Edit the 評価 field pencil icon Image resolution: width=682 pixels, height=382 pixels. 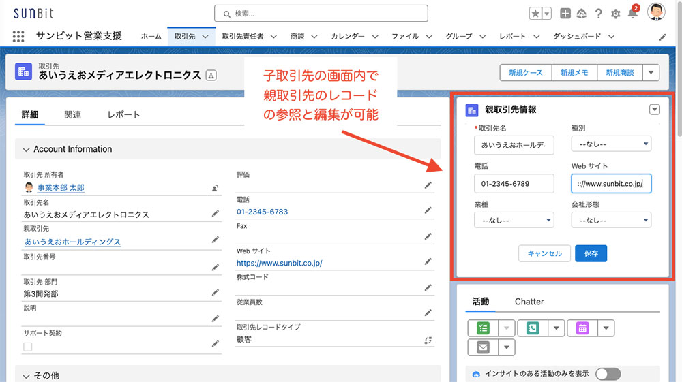coord(428,185)
